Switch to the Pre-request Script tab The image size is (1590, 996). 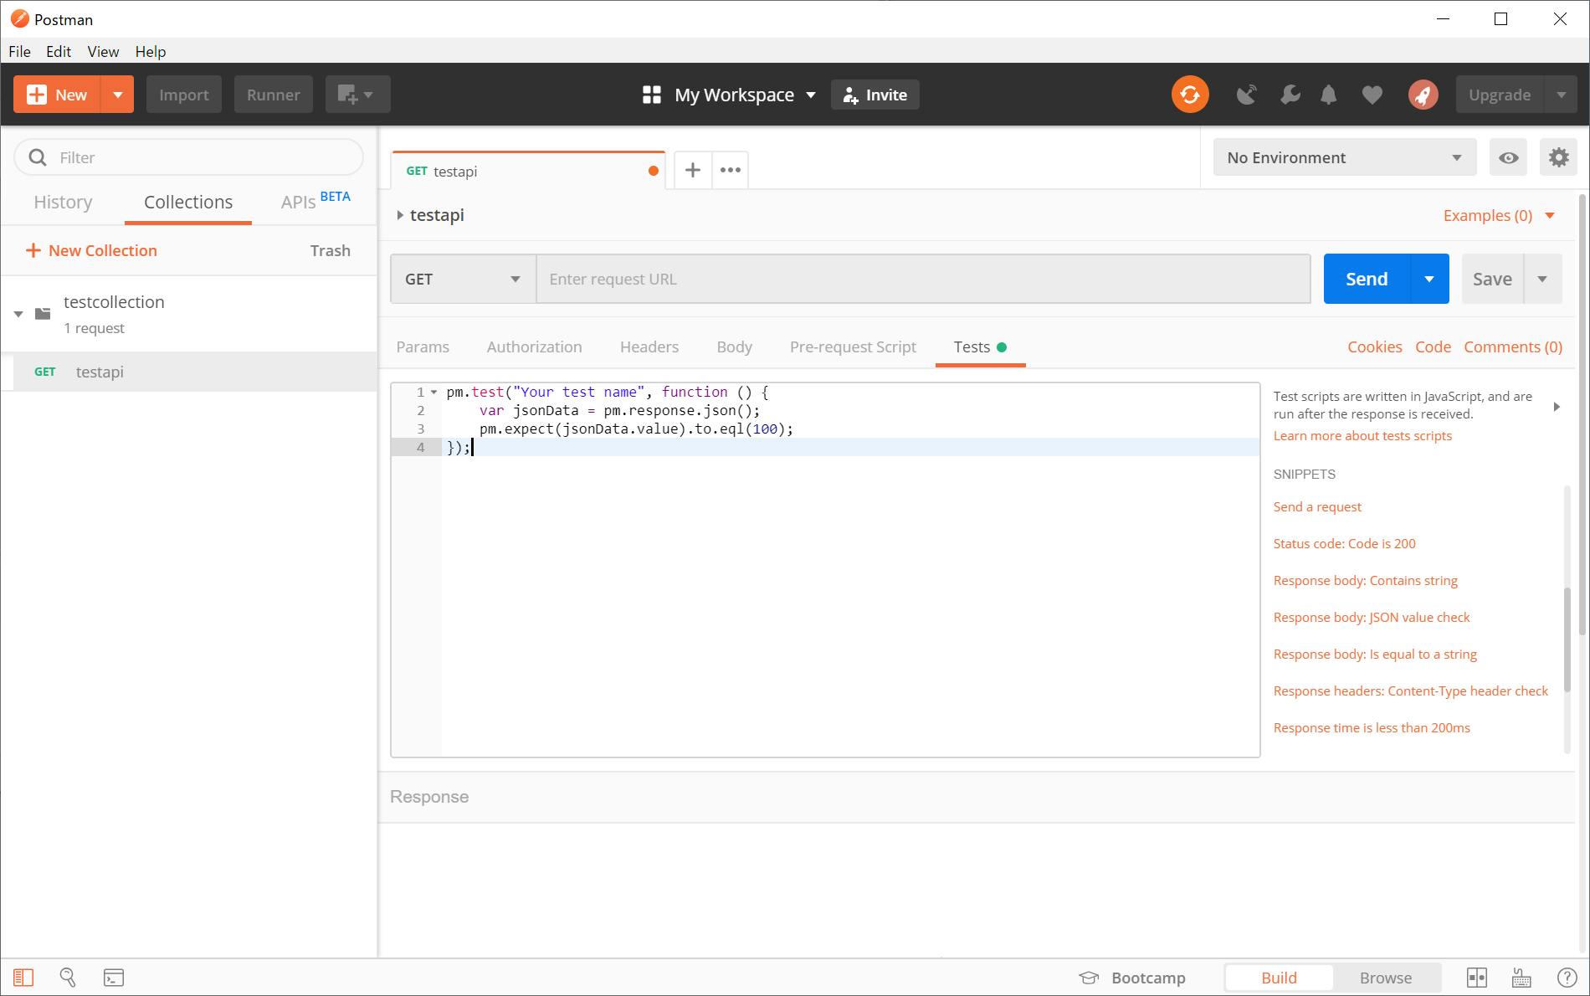tap(852, 347)
